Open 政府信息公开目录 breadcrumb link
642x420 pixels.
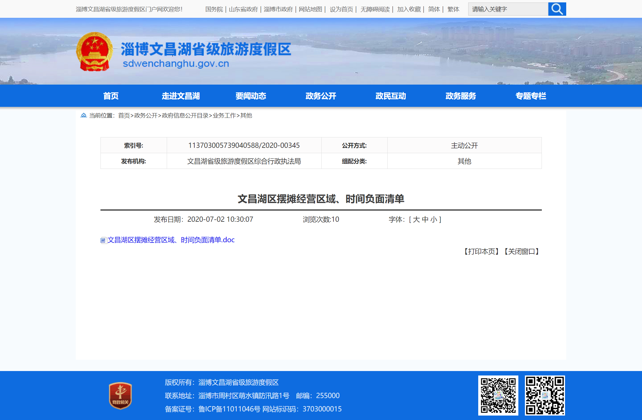coord(185,115)
